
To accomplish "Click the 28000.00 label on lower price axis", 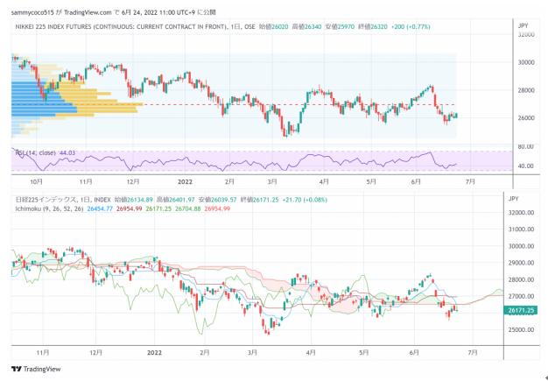I will coord(521,279).
